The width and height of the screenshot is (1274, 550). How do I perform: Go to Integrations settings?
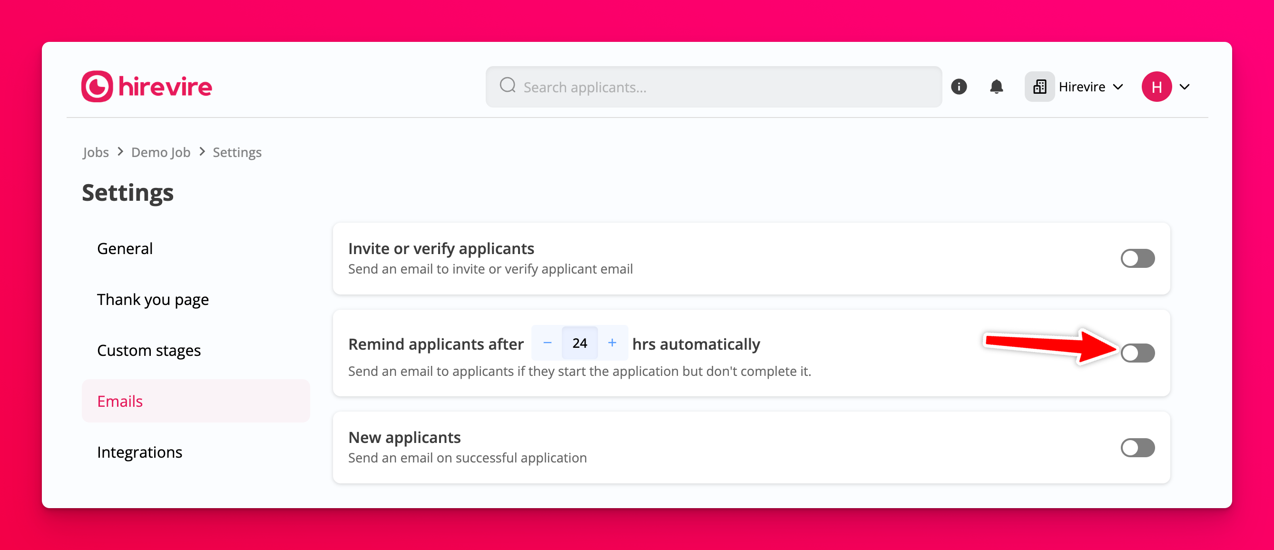point(139,452)
